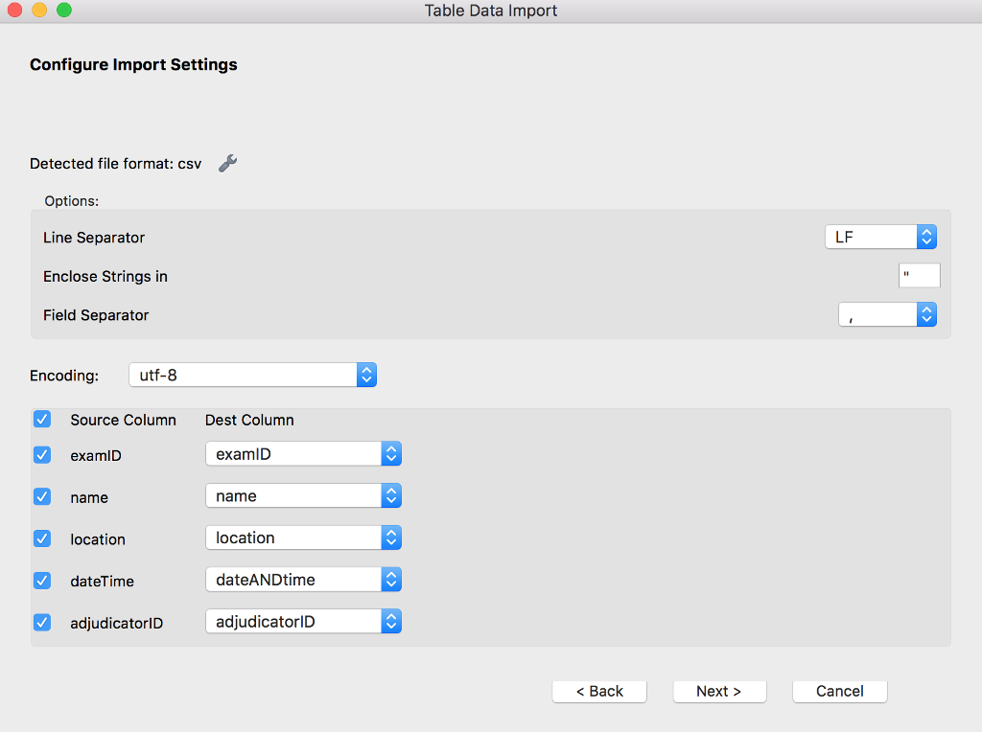
Task: Click the Next > button
Action: pos(719,692)
